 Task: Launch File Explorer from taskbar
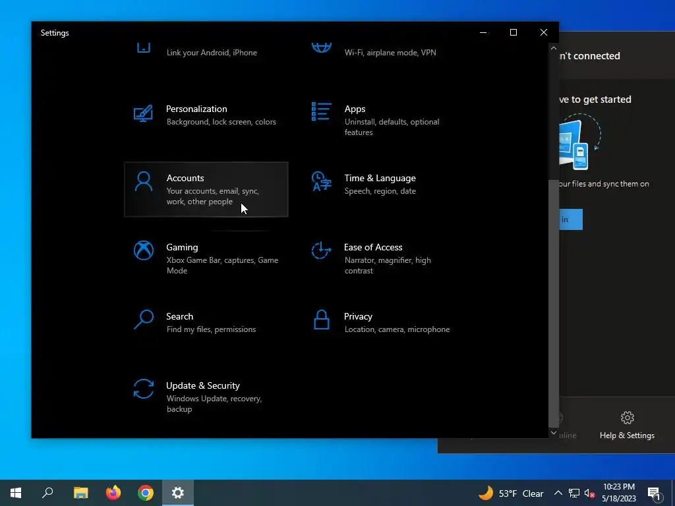point(80,493)
